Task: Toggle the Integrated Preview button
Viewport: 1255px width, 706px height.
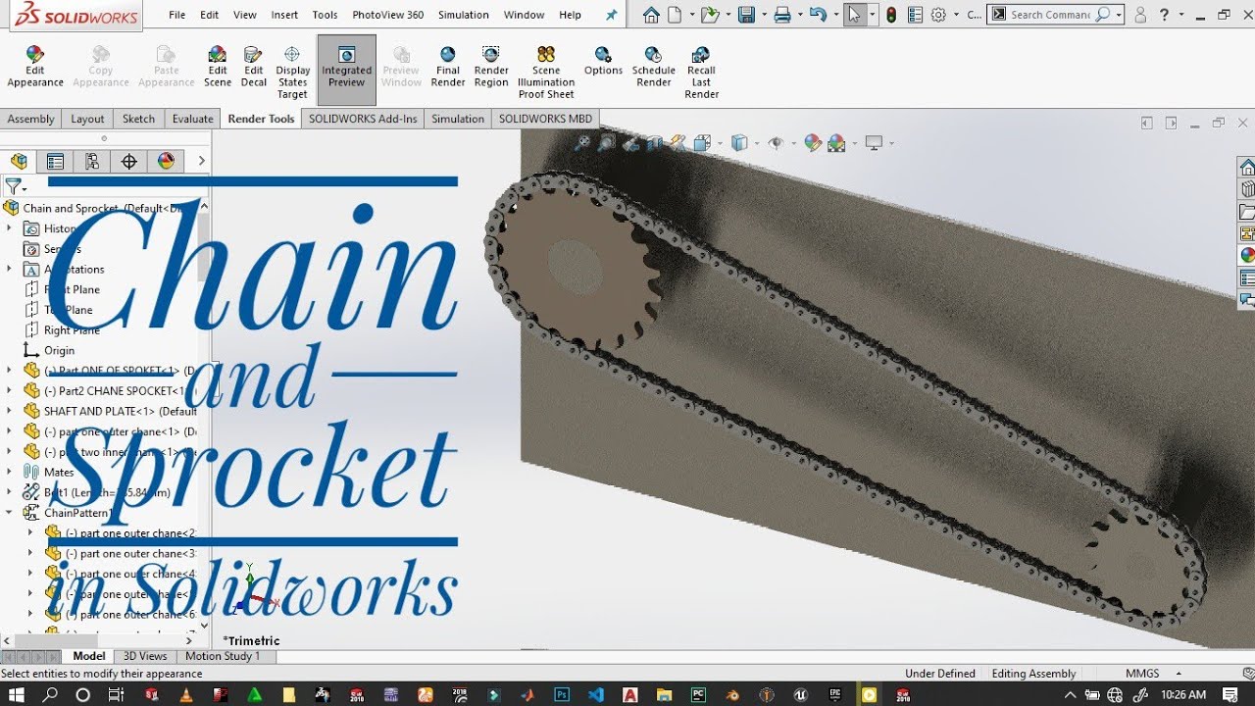Action: pos(346,69)
